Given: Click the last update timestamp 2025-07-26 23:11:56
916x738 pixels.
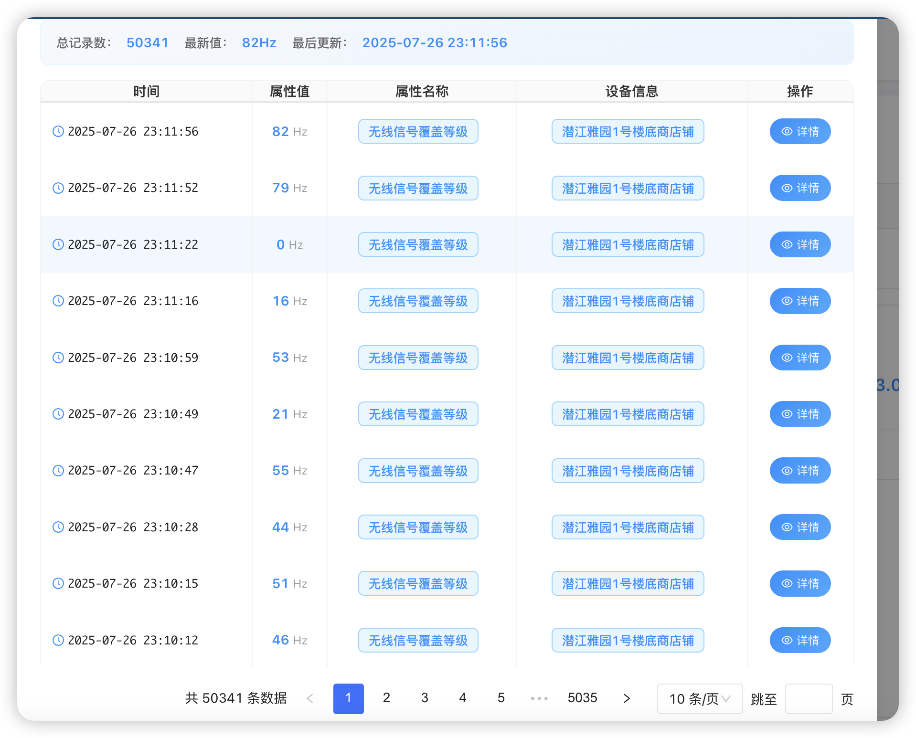Looking at the screenshot, I should click(434, 42).
